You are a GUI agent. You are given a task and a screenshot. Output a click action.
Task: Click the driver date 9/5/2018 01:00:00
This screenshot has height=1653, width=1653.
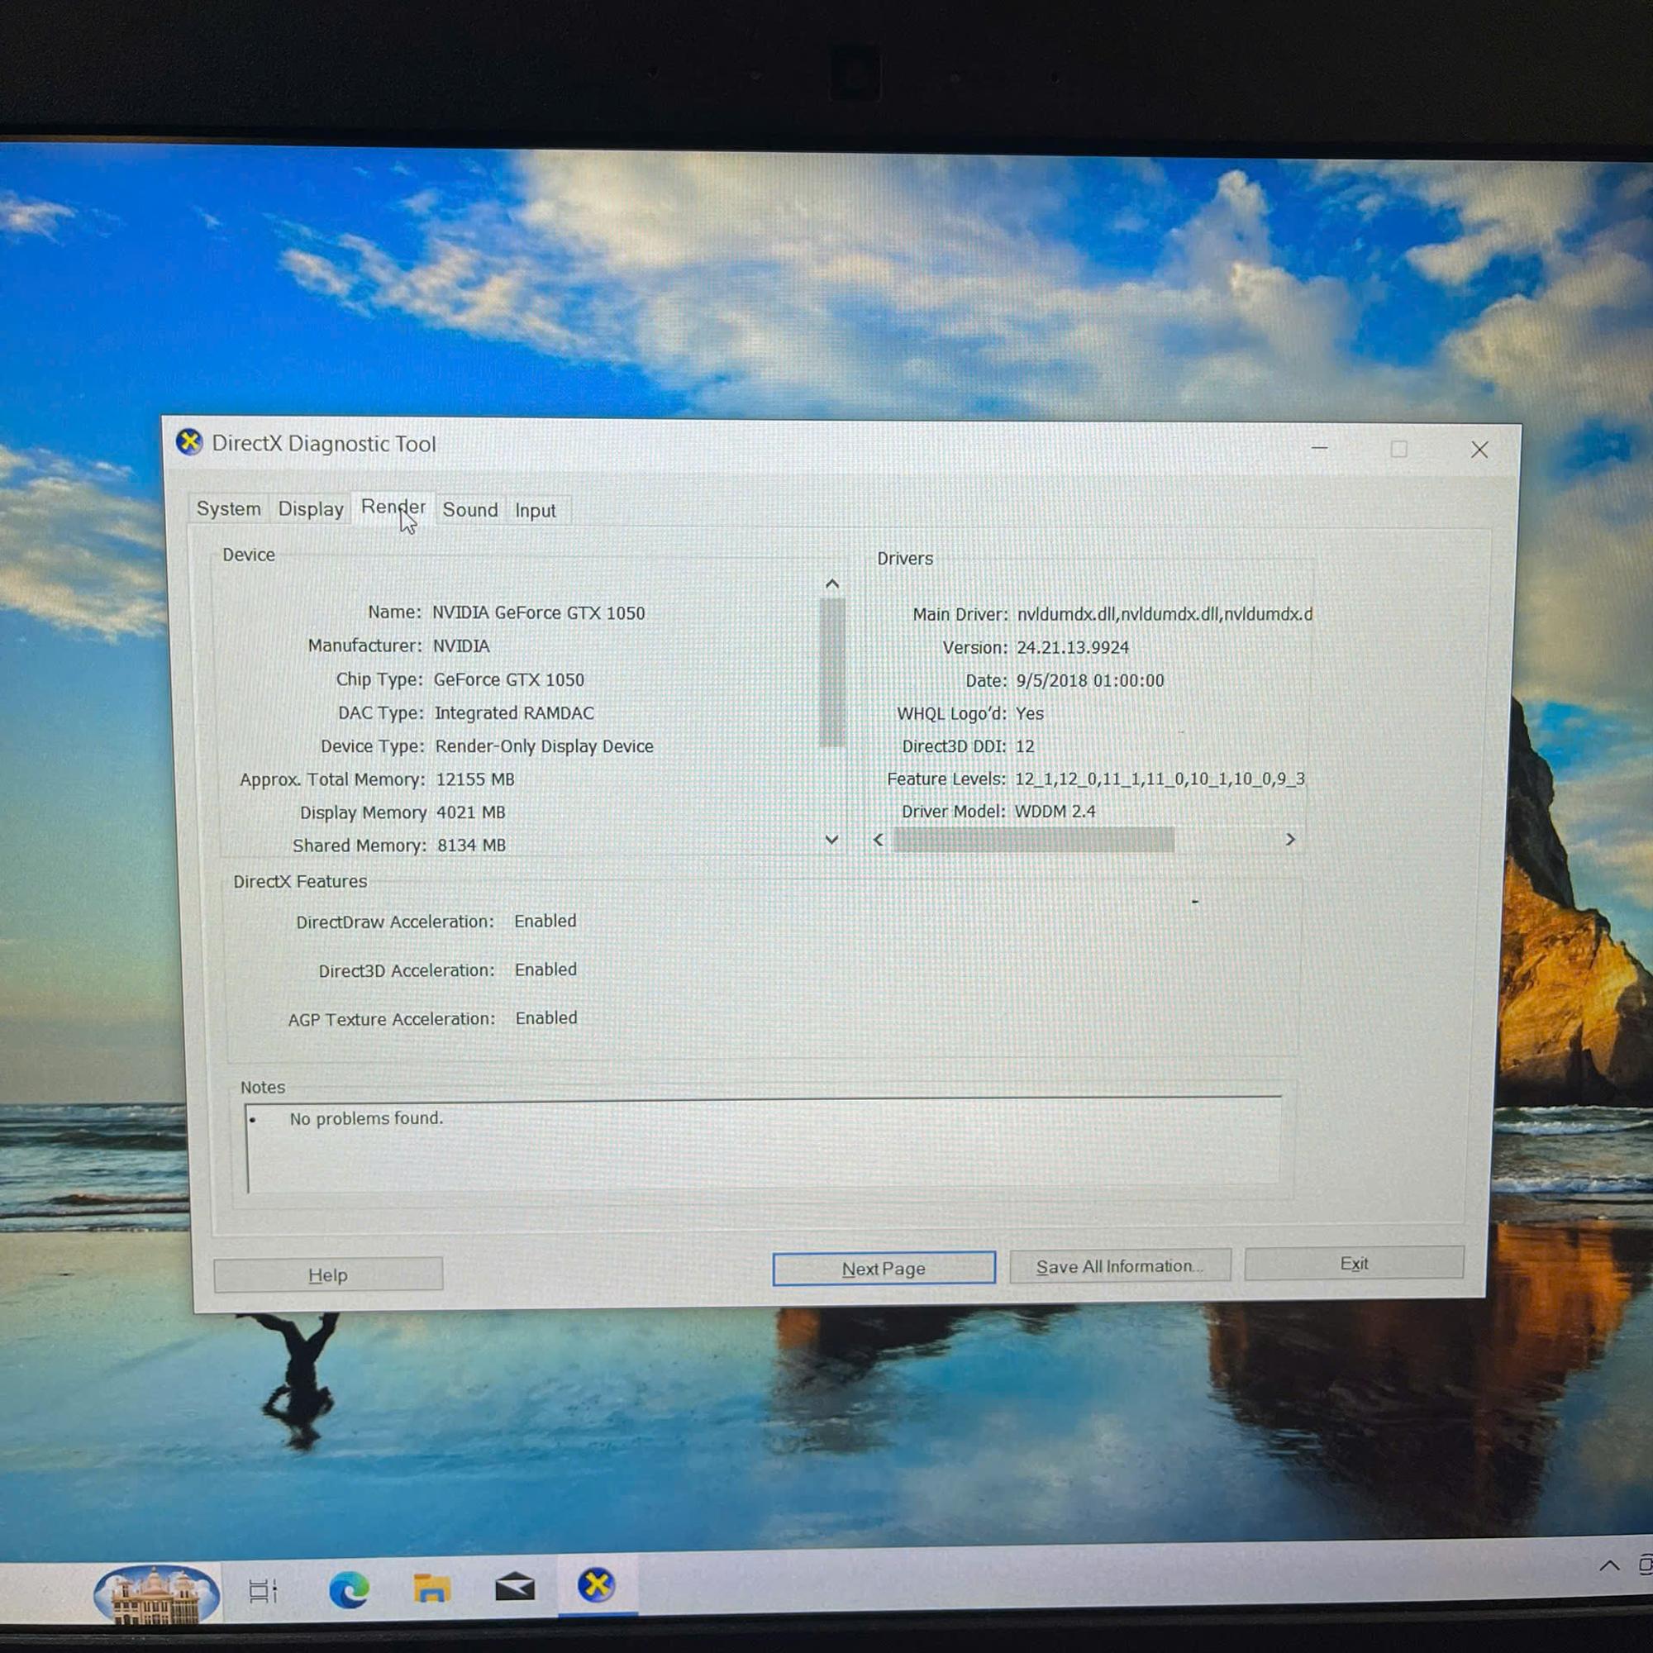pyautogui.click(x=1090, y=680)
